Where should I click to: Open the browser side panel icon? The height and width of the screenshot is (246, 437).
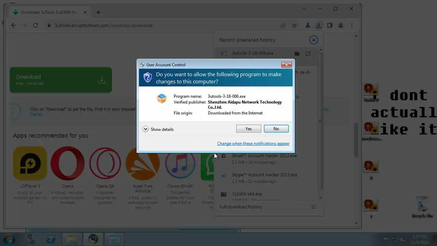330,25
